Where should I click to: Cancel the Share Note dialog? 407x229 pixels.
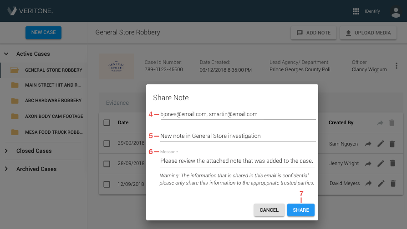tap(269, 210)
